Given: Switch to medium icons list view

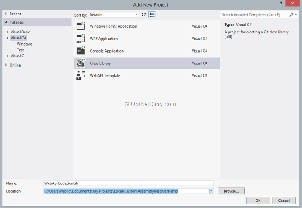Looking at the screenshot, I should [152, 15].
